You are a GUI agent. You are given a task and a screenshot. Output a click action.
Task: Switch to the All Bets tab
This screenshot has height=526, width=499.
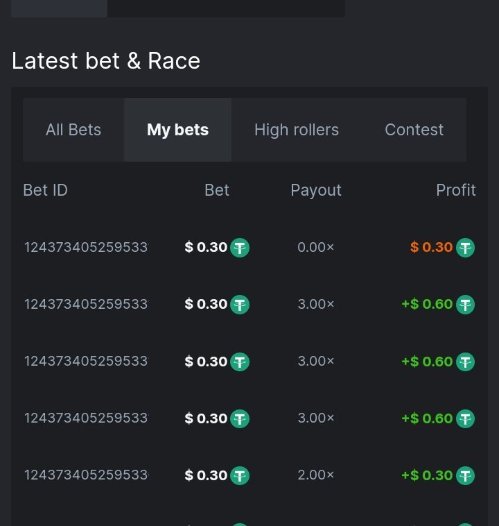[x=73, y=130]
